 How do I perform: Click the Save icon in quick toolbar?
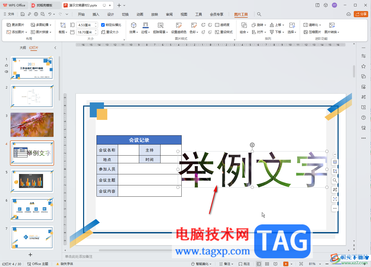coord(23,14)
